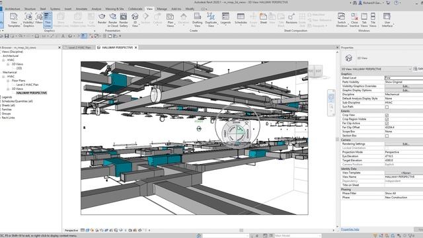Toggle the Section Box checkbox
Viewport: 423px width, 238px height.
tap(387, 136)
